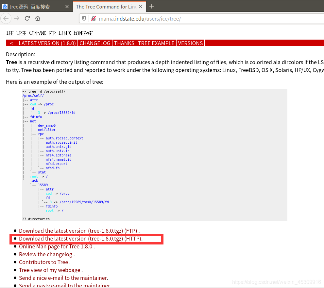324x288 pixels.
Task: Open LATEST VERSION (1.8.0) menu item
Action: (x=47, y=43)
